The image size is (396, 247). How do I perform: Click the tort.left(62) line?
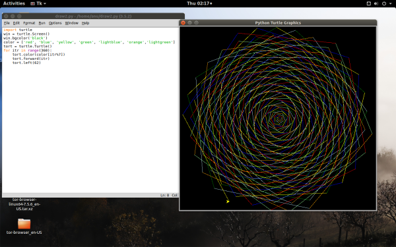click(26, 63)
